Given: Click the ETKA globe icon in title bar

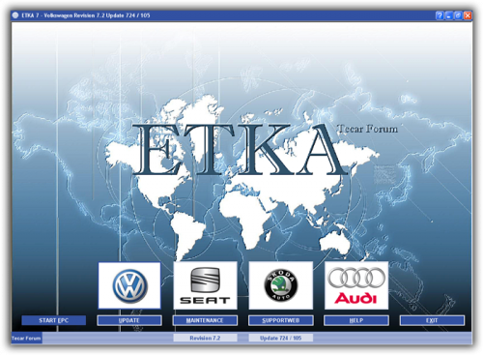Looking at the screenshot, I should point(15,15).
